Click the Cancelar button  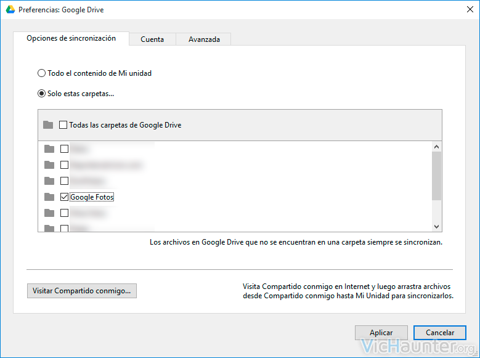[x=440, y=333]
